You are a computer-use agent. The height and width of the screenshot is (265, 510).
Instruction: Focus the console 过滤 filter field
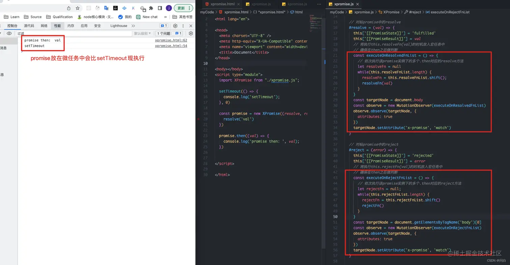[x=74, y=33]
